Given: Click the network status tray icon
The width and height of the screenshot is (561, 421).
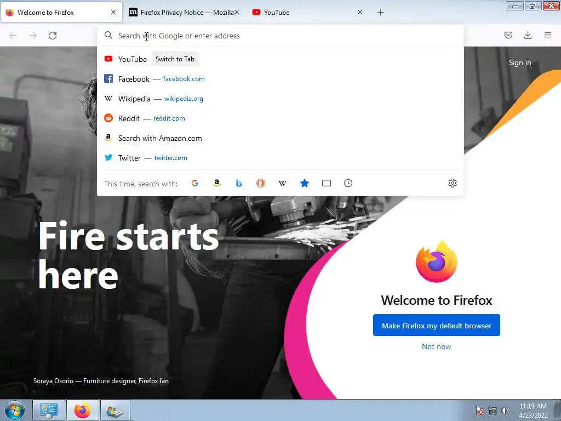Looking at the screenshot, I should 493,411.
